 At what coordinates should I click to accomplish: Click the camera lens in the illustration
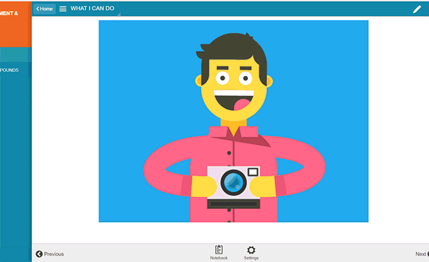click(x=233, y=183)
